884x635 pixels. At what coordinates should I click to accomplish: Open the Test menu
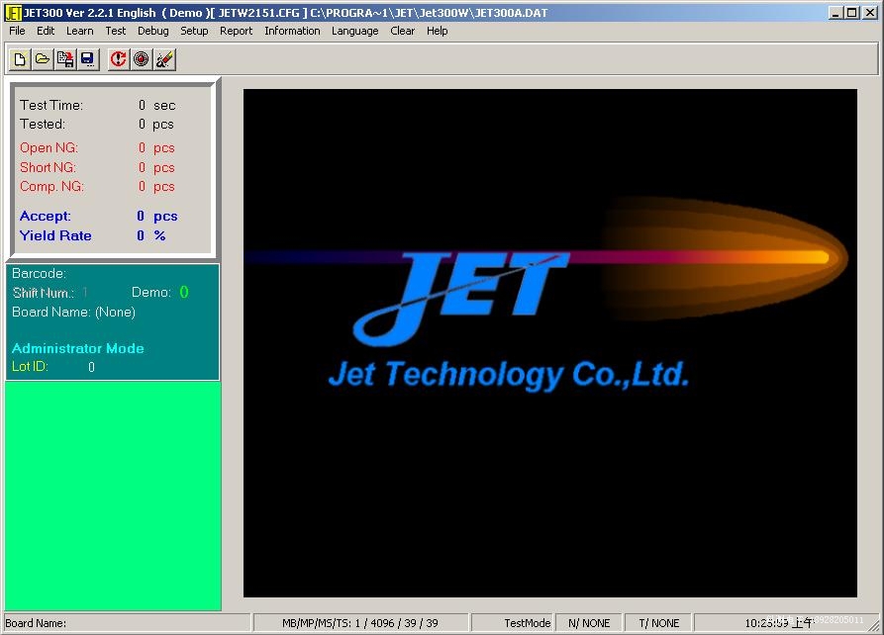(116, 31)
